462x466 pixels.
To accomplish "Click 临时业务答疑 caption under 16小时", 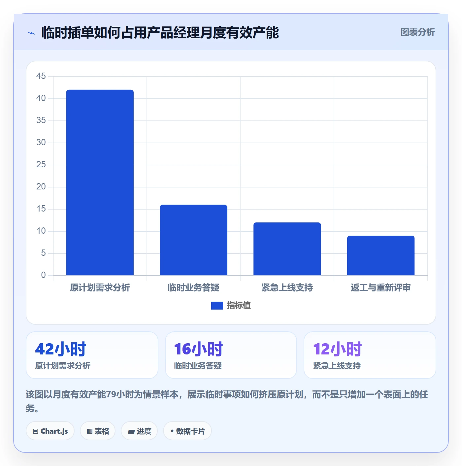I will [198, 366].
